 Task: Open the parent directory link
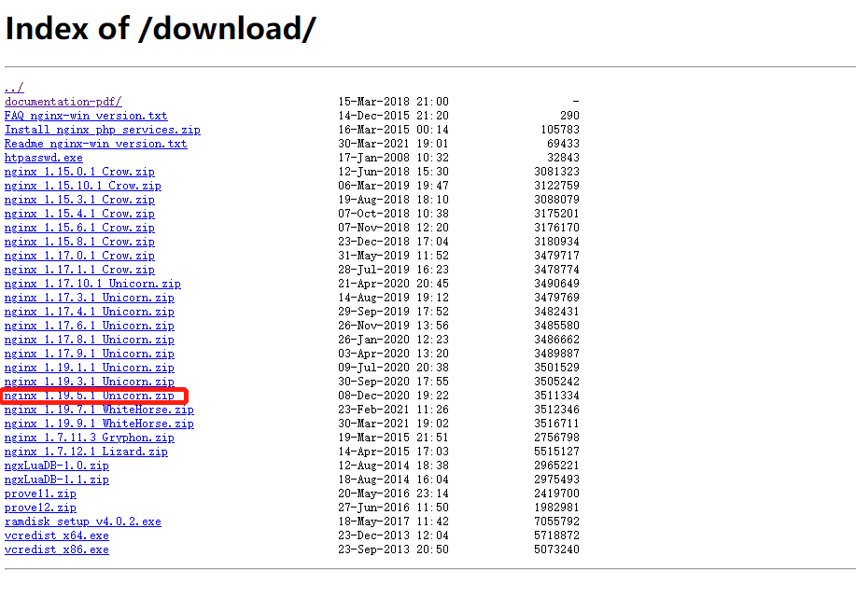(13, 88)
